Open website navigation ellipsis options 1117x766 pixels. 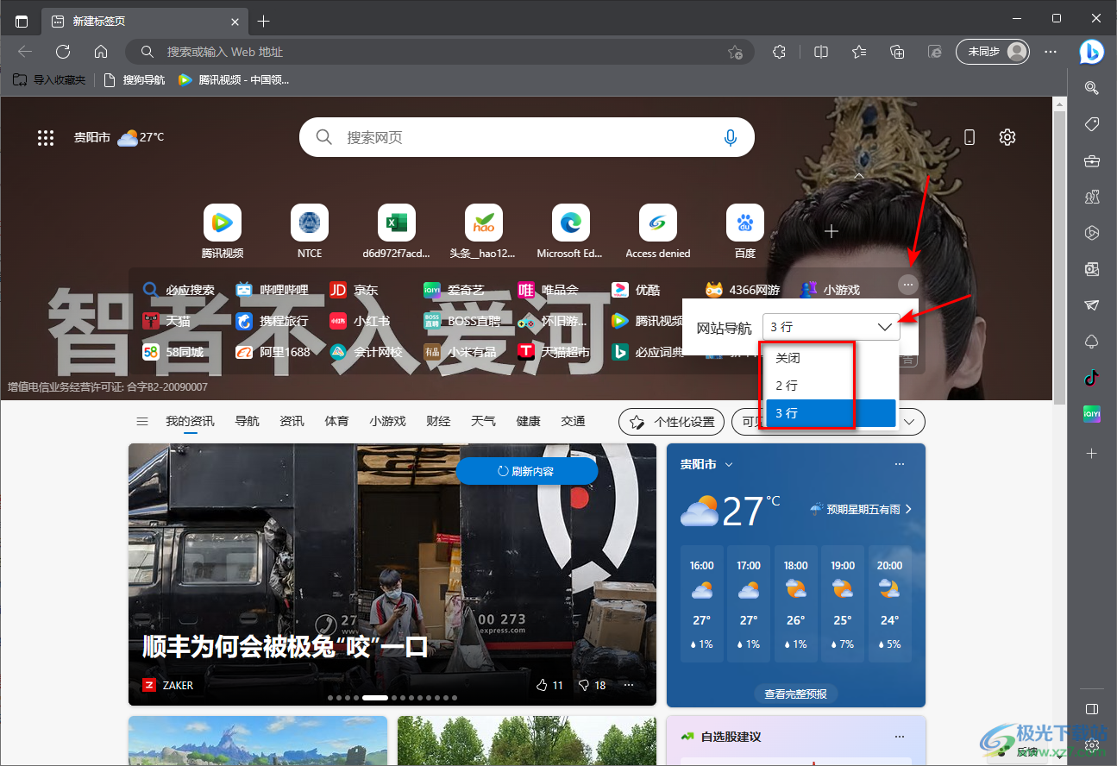tap(908, 284)
